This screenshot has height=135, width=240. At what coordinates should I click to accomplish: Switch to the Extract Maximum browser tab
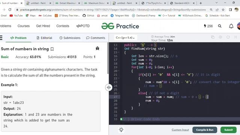pos(67,3)
